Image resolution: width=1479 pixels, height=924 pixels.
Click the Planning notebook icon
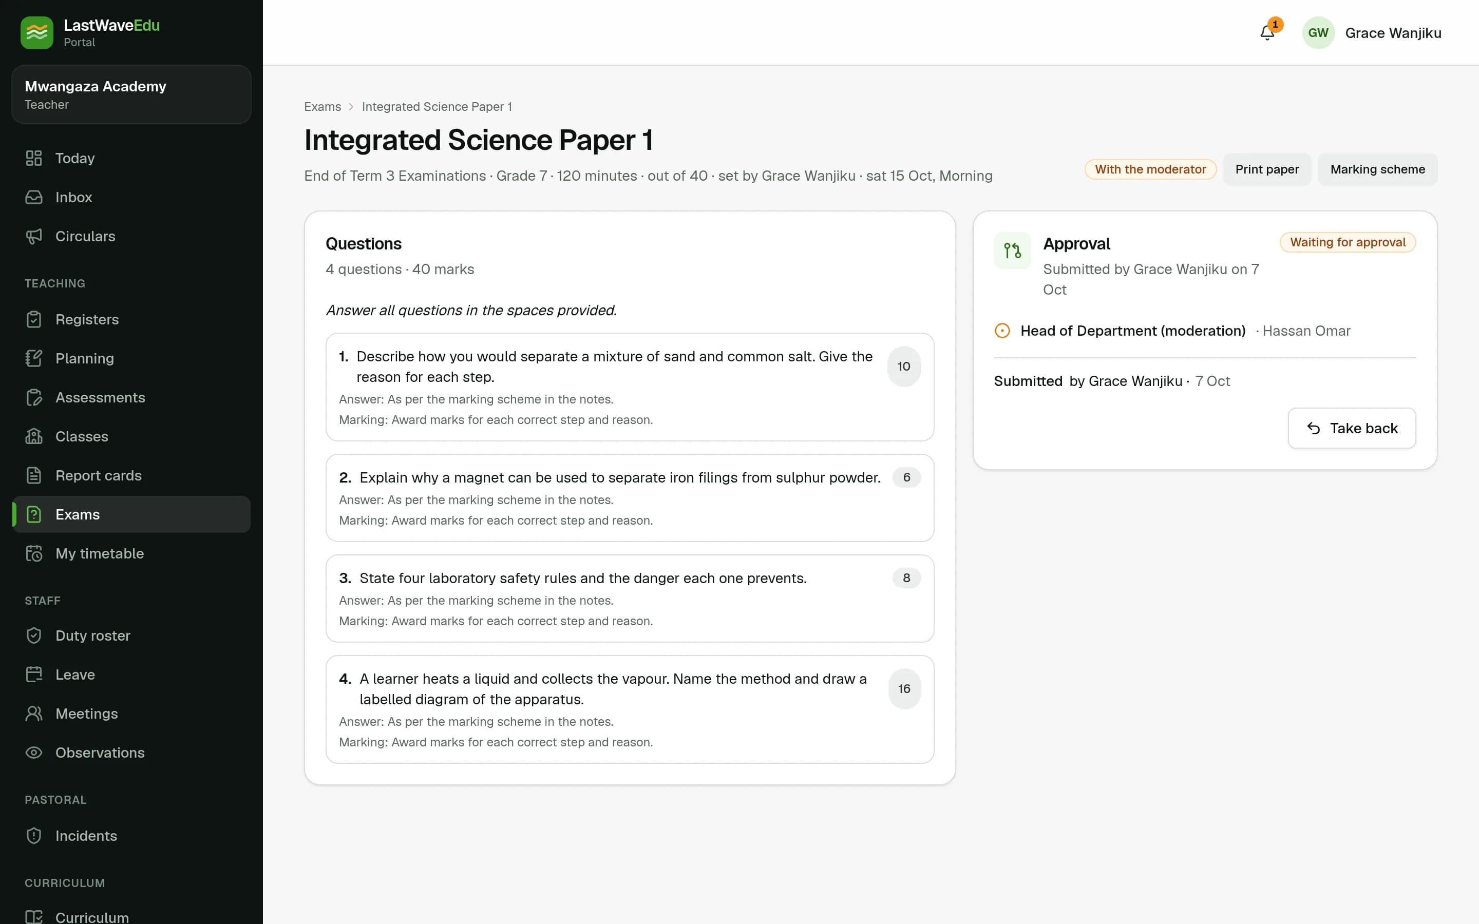pos(33,359)
